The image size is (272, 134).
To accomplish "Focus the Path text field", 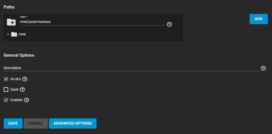I will (91, 22).
